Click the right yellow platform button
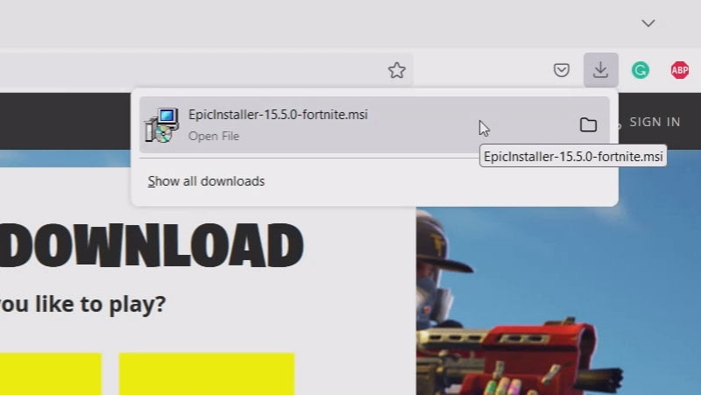This screenshot has height=395, width=701. coord(207,374)
